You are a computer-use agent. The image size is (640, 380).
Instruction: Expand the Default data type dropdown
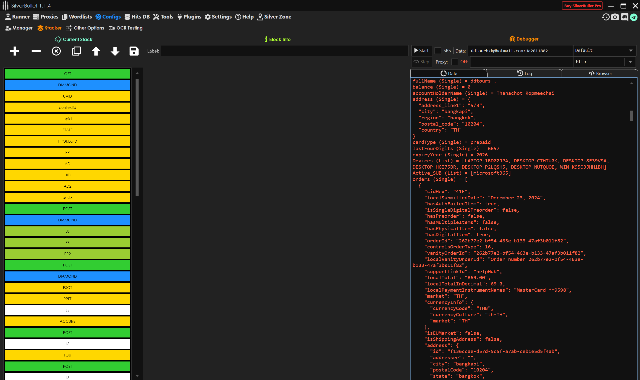click(630, 51)
